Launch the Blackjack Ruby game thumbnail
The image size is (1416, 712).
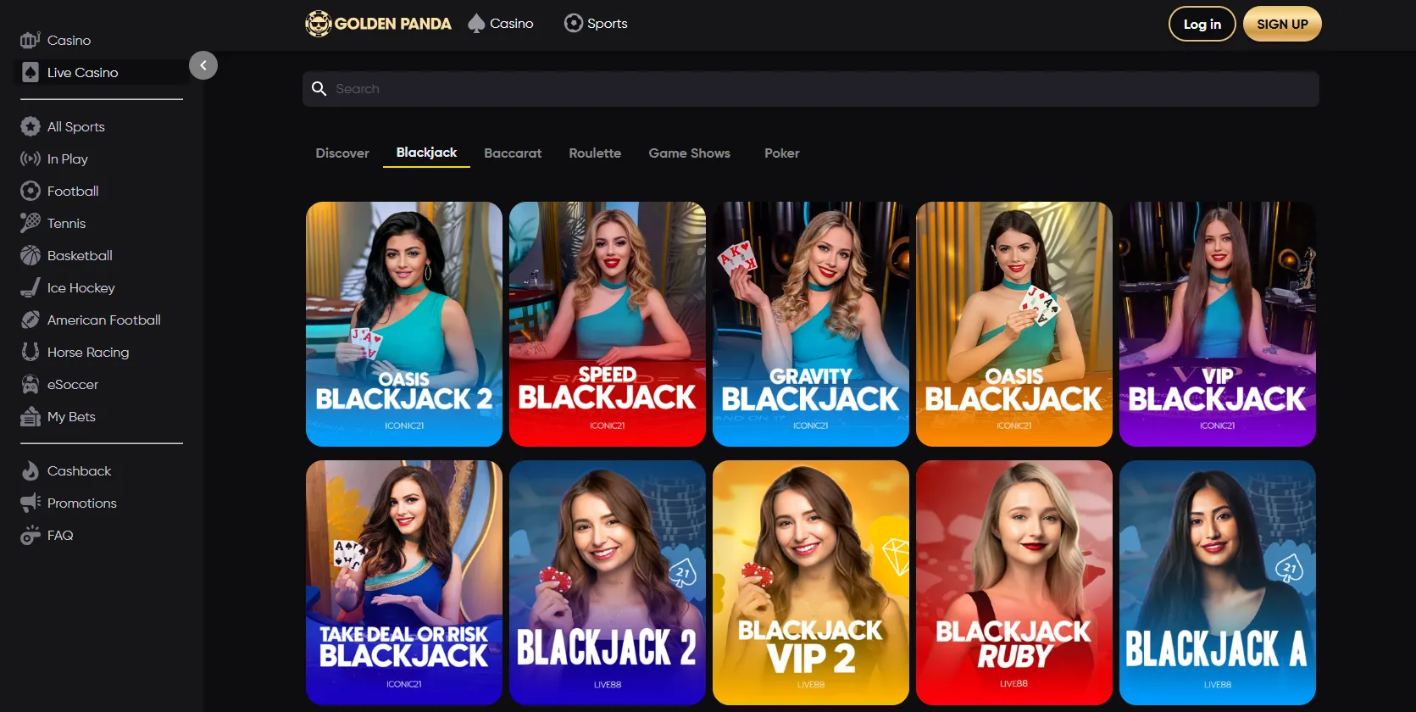tap(1013, 582)
